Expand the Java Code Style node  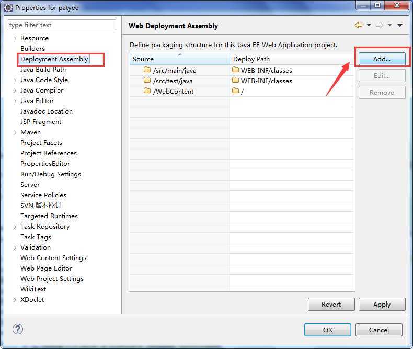(15, 80)
